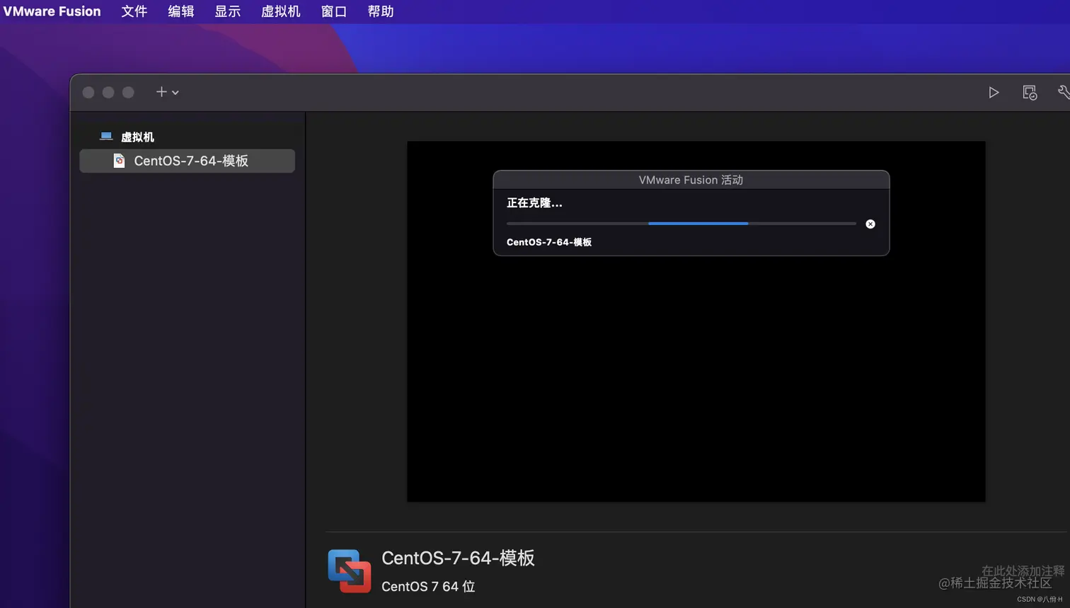Start the virtual machine with play icon

tap(994, 93)
